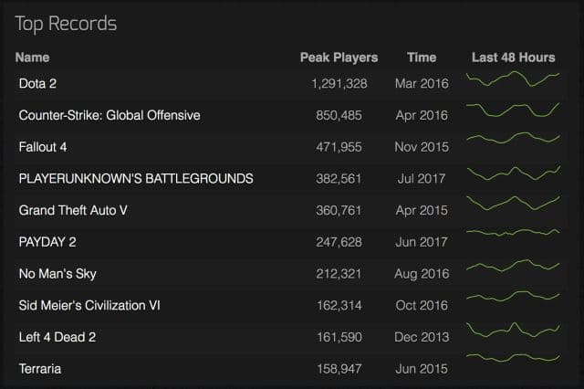Click the Top Records heading

click(66, 22)
